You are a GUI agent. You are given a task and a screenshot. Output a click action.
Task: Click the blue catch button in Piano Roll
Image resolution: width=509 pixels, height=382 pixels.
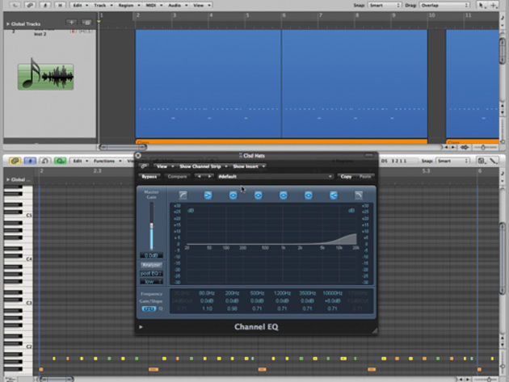coord(30,161)
